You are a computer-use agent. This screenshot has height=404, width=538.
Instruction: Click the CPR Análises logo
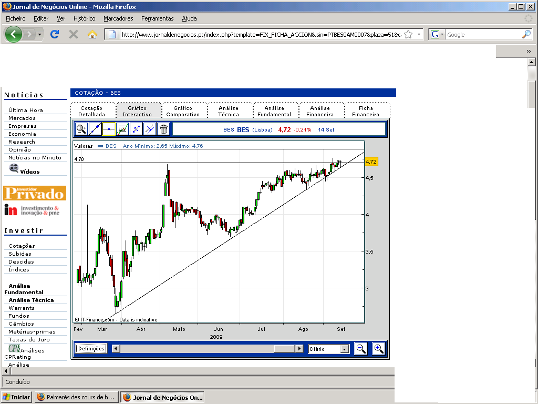point(14,348)
